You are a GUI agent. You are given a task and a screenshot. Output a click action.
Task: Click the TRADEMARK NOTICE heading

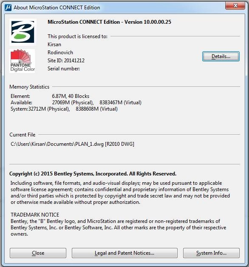35,215
